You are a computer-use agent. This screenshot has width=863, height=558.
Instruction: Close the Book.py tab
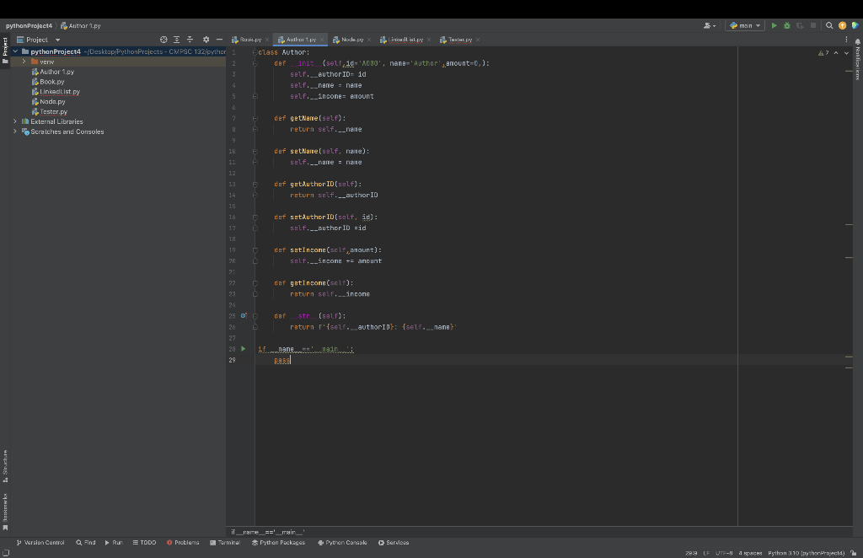(x=267, y=40)
